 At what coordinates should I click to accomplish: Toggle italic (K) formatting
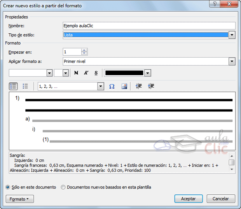[x=86, y=73]
